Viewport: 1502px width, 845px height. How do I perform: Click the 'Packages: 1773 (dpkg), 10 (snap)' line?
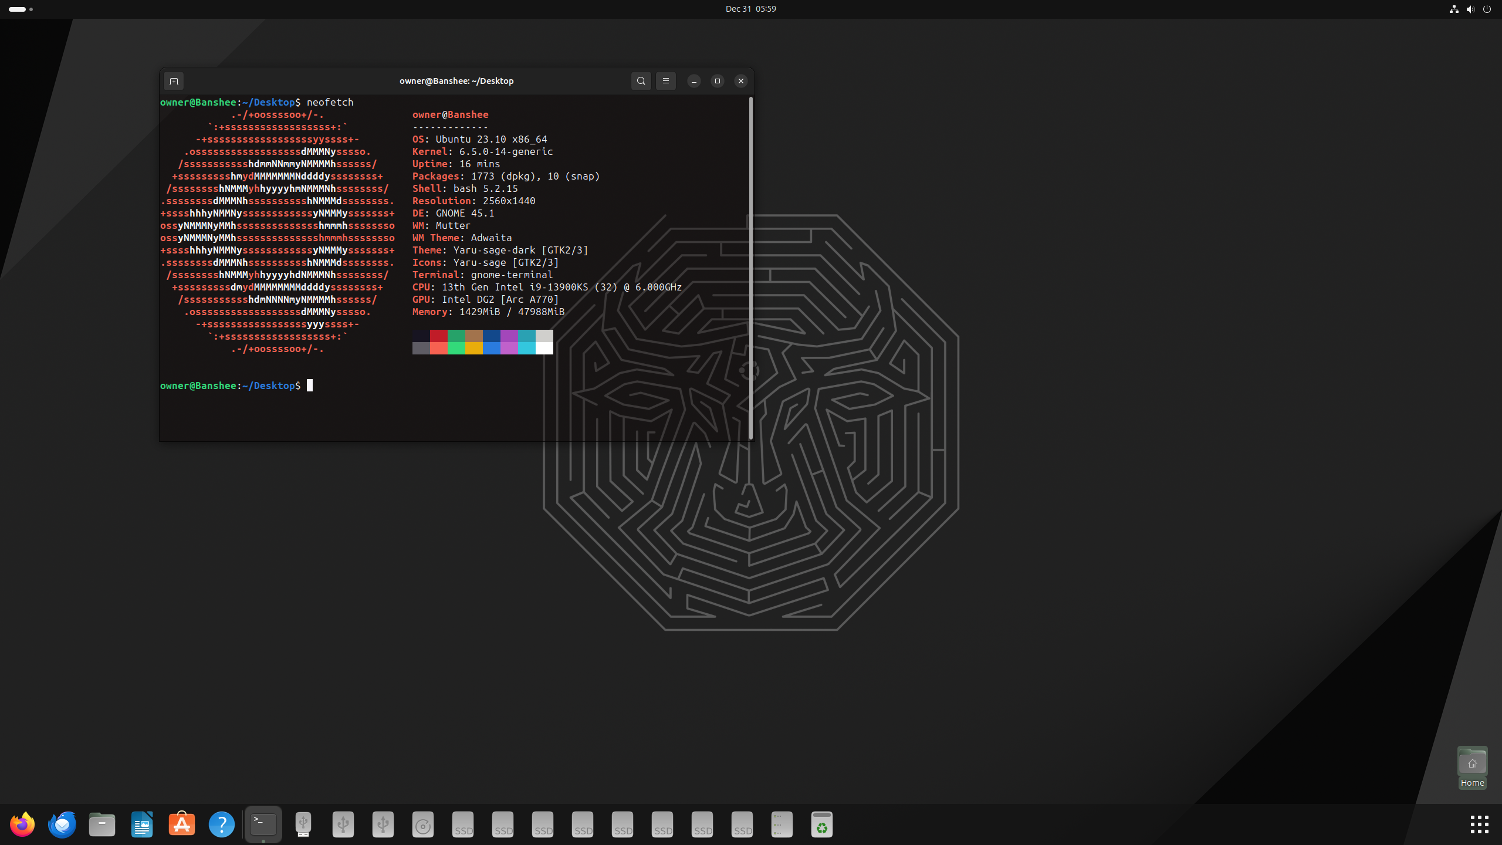(506, 176)
